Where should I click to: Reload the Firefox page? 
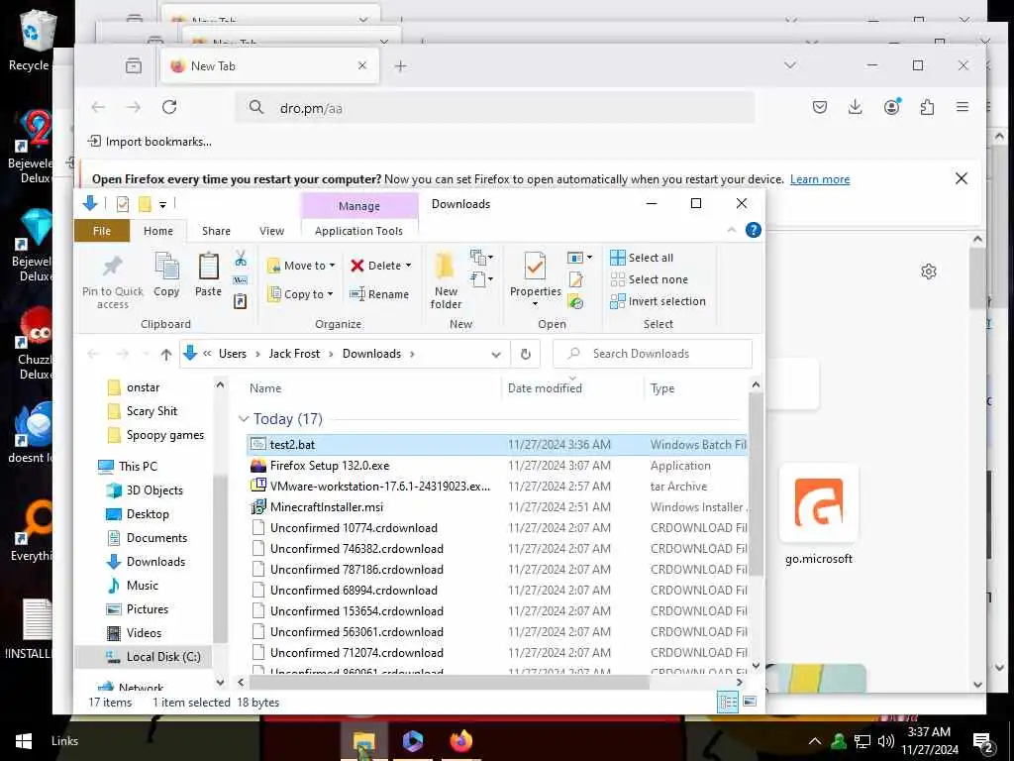(169, 107)
